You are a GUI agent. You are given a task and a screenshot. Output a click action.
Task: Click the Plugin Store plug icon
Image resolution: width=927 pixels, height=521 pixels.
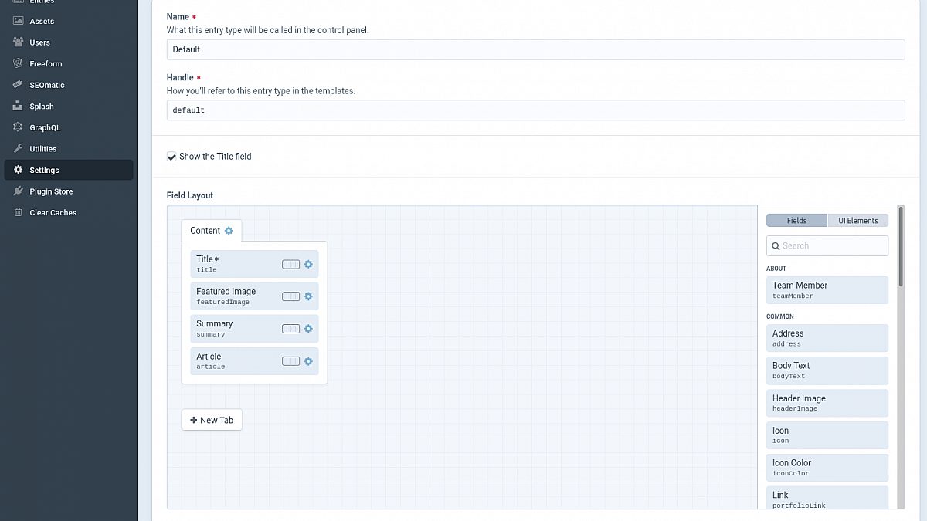[18, 191]
